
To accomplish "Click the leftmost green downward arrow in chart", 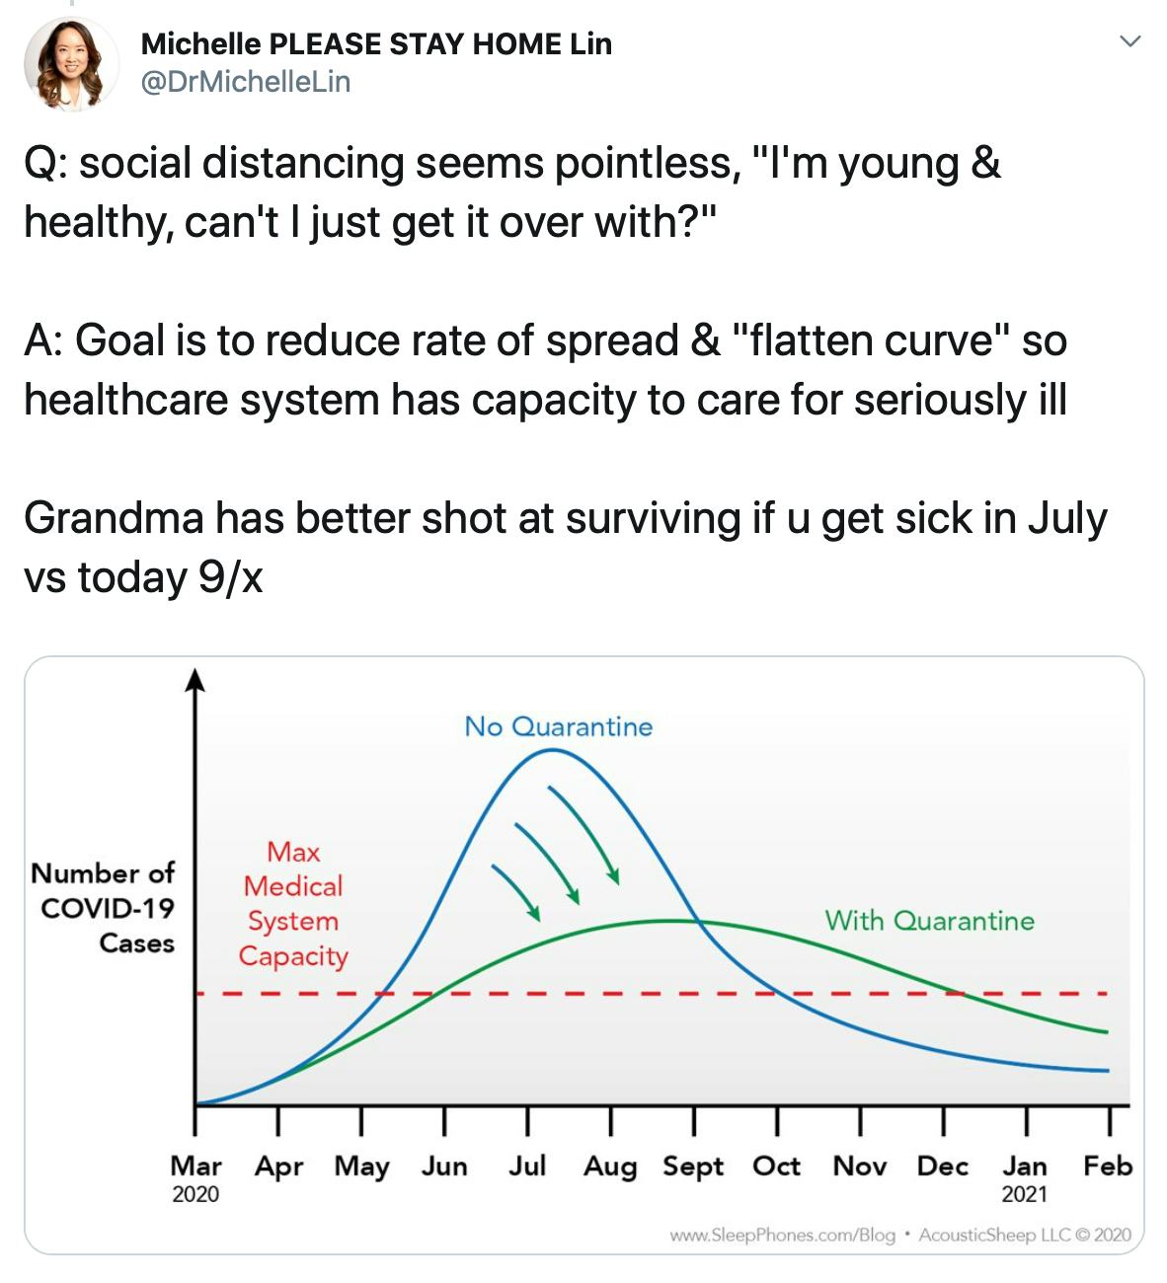I will [515, 891].
